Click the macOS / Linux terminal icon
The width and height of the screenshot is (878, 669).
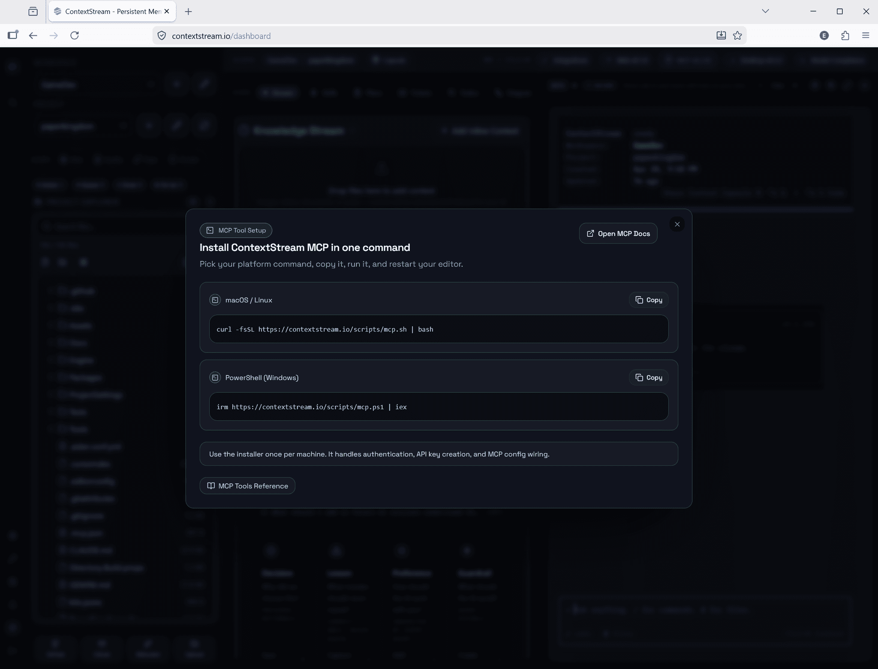[215, 300]
